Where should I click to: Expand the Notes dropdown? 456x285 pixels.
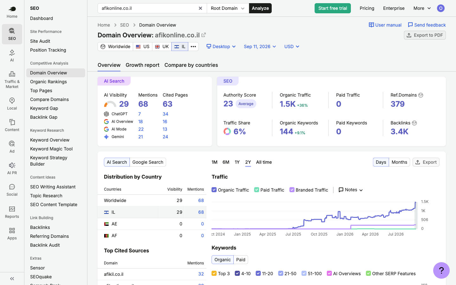coord(351,190)
